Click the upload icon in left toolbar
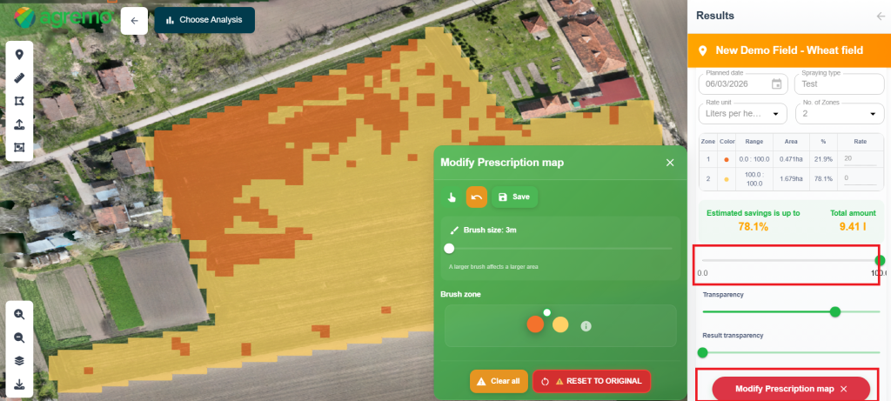Screen dimensions: 891x401 pos(19,124)
